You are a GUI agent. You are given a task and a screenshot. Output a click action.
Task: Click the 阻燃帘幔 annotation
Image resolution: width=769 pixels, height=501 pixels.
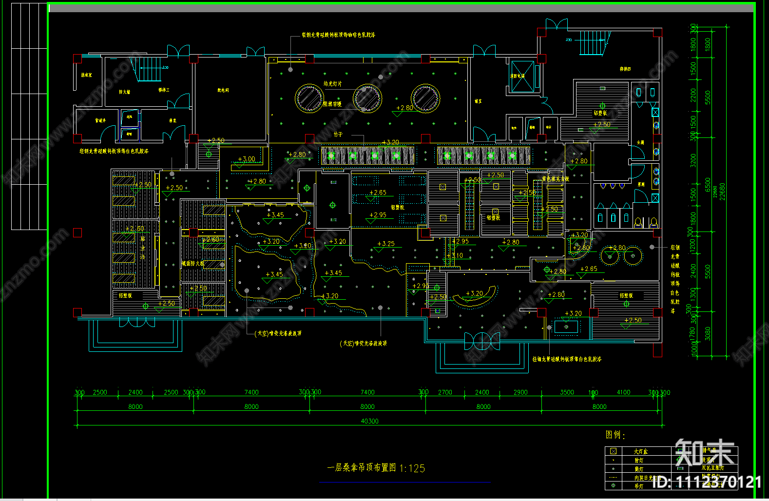pos(332,104)
